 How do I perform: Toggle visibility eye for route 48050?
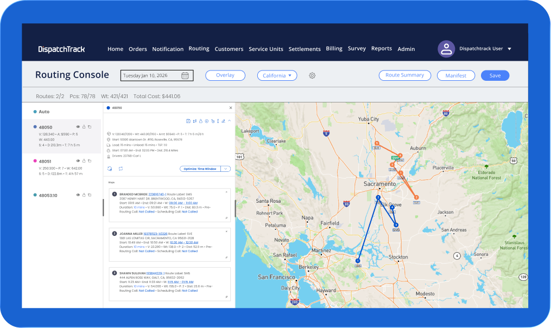tap(78, 127)
